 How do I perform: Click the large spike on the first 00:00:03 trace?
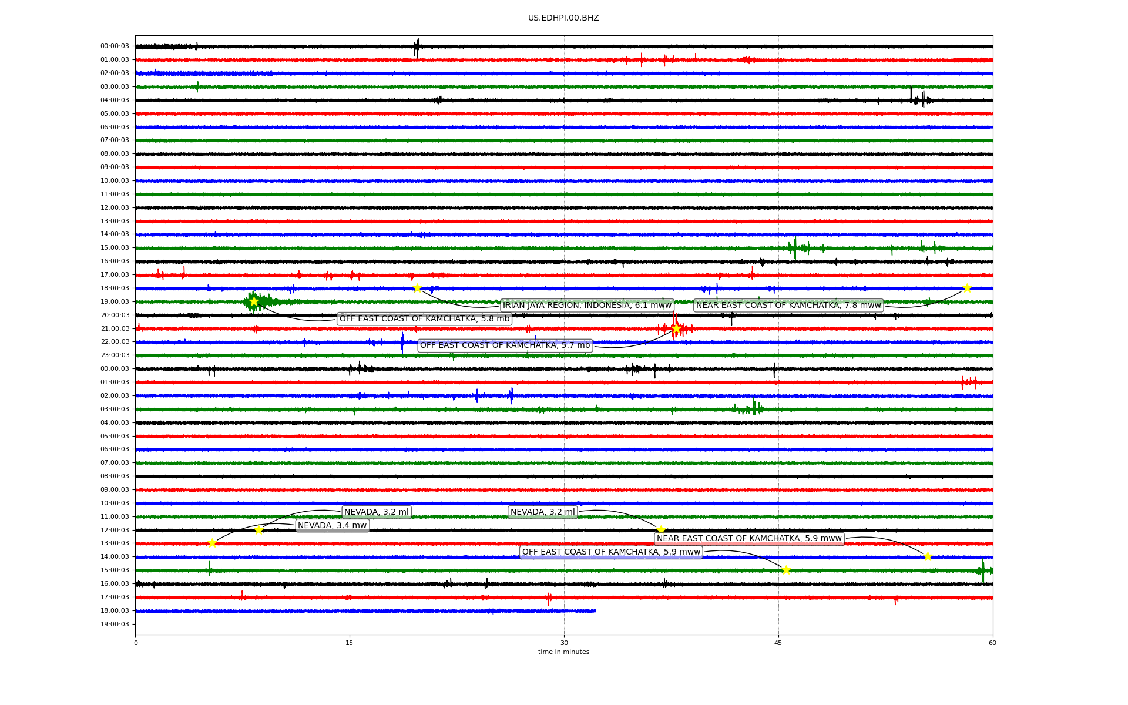click(417, 47)
